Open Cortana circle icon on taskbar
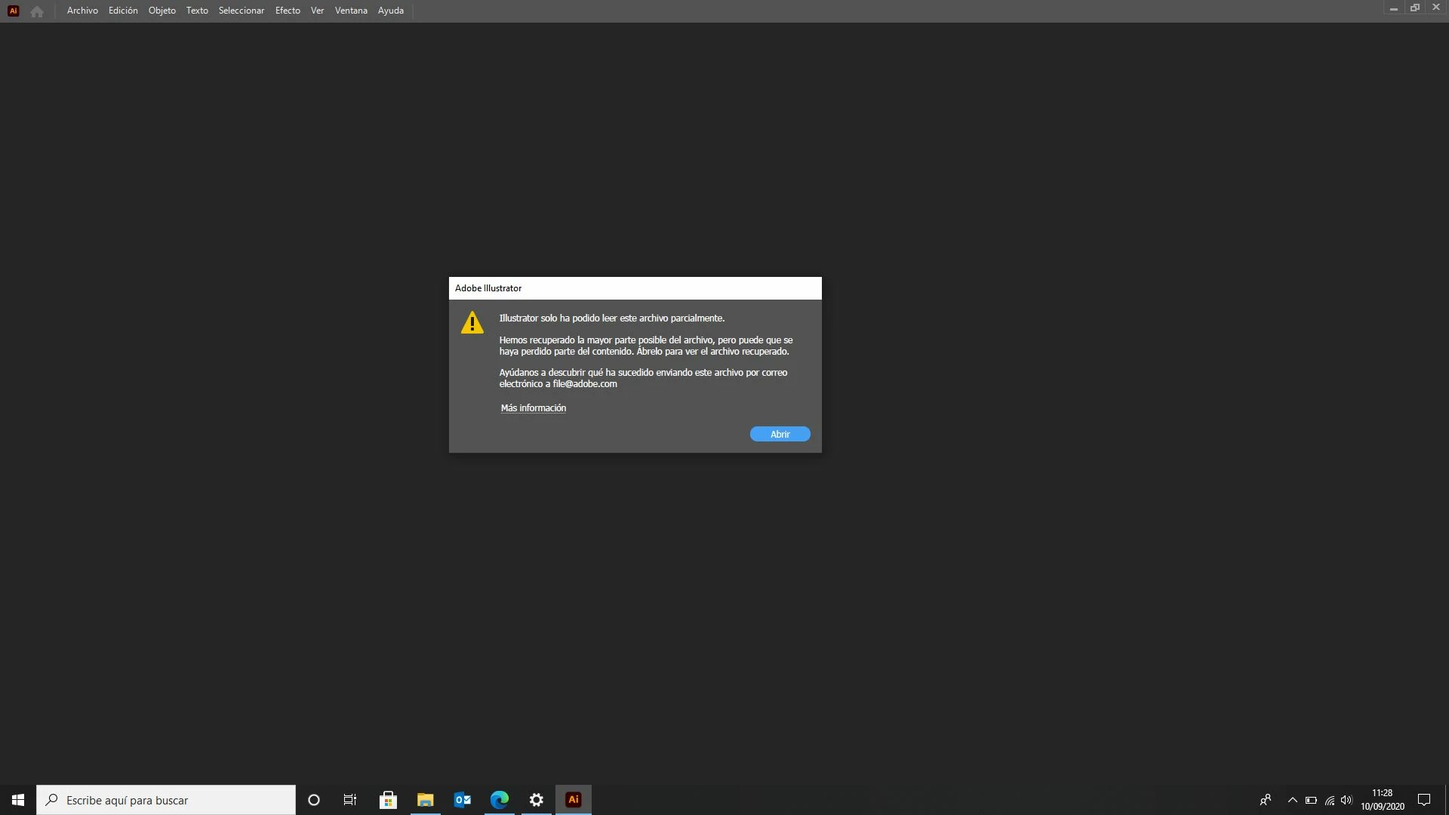This screenshot has height=815, width=1449. [314, 800]
